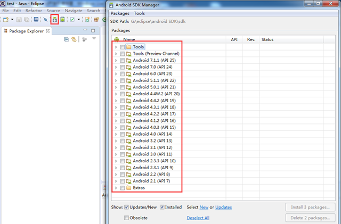Open the Android Virtual Device Manager icon in Eclipse
The height and width of the screenshot is (224, 341).
click(62, 20)
